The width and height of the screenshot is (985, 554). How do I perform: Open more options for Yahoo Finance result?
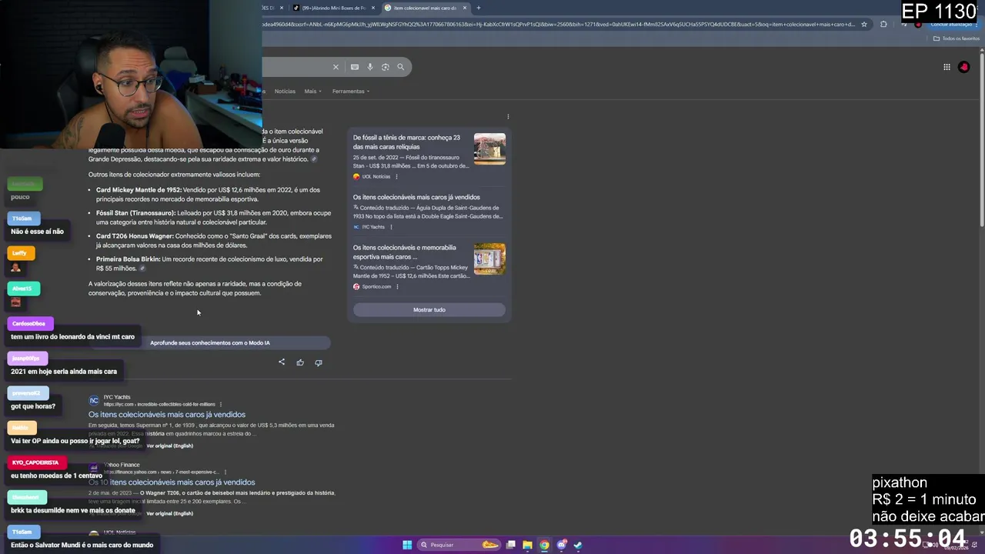(x=225, y=472)
